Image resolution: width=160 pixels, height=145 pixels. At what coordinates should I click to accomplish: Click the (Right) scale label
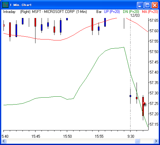tap(25, 12)
